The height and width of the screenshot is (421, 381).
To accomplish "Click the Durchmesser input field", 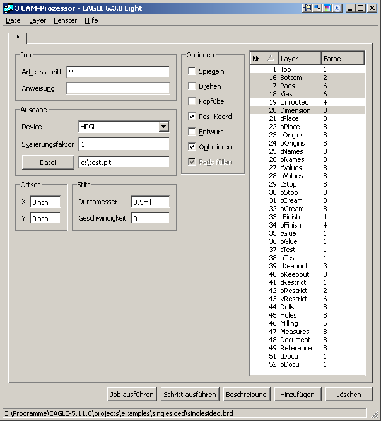I will click(151, 202).
